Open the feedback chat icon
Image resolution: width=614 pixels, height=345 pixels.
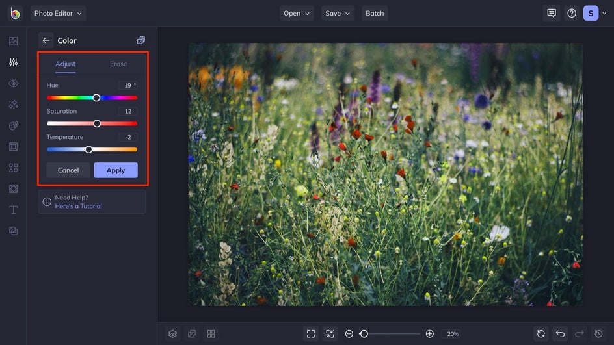[552, 13]
